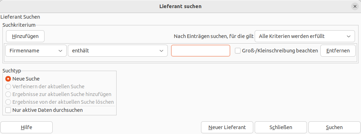Viewport: 361px width, 134px height.
Task: Click the Schließen button
Action: (x=281, y=127)
